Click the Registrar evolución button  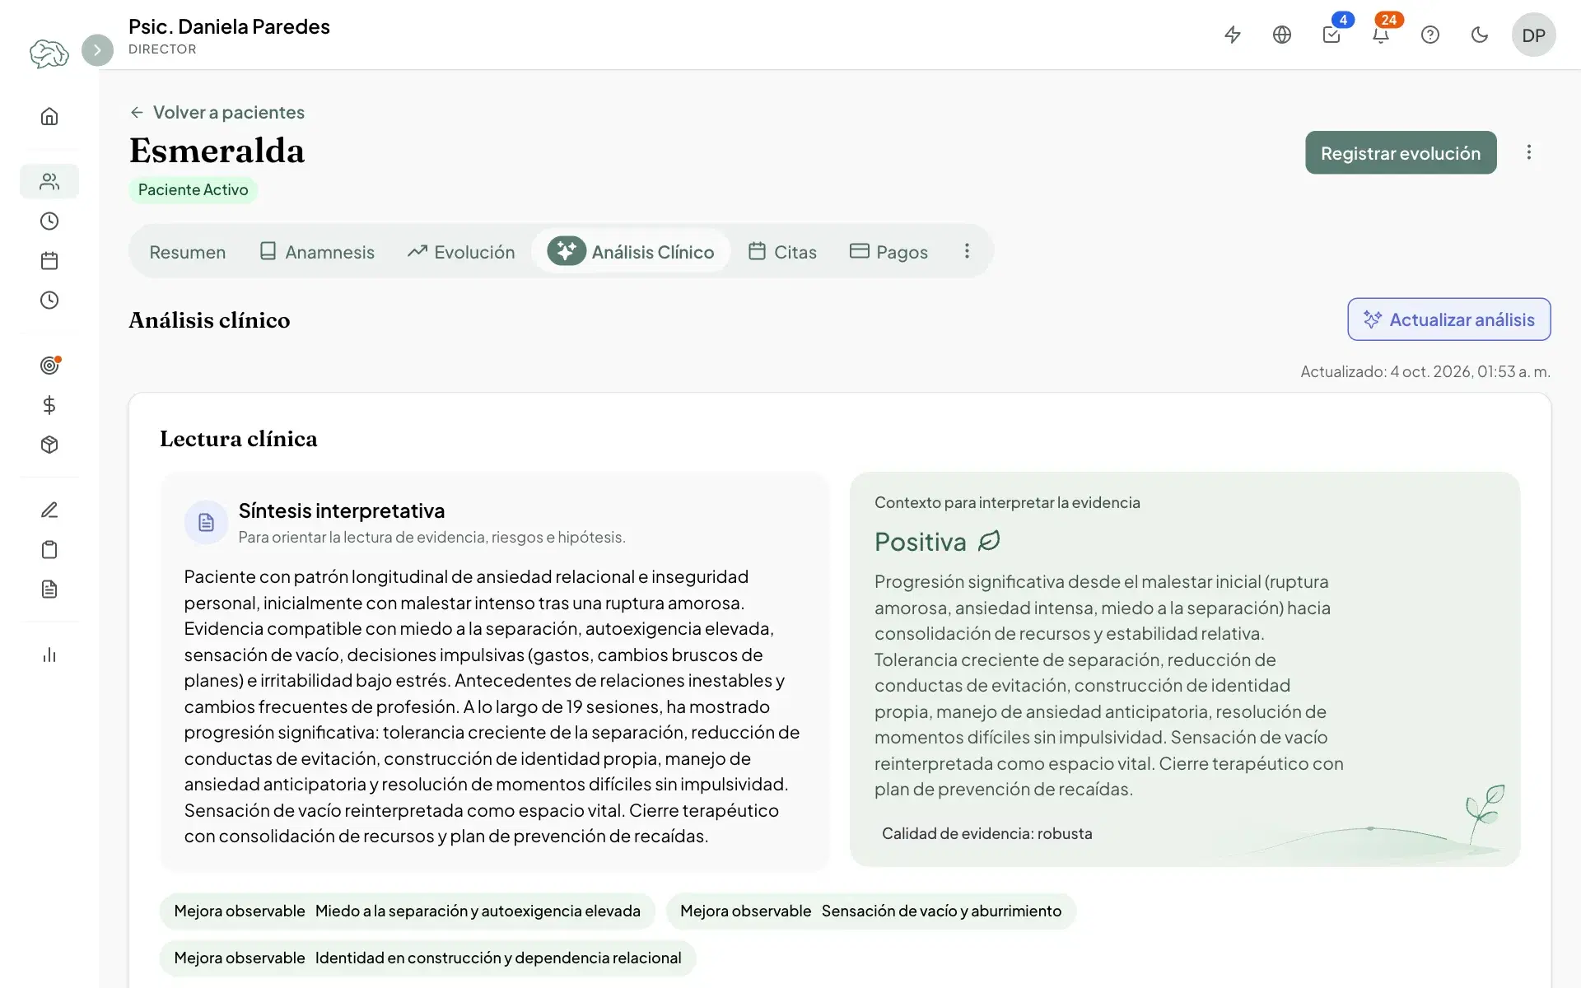click(1401, 152)
